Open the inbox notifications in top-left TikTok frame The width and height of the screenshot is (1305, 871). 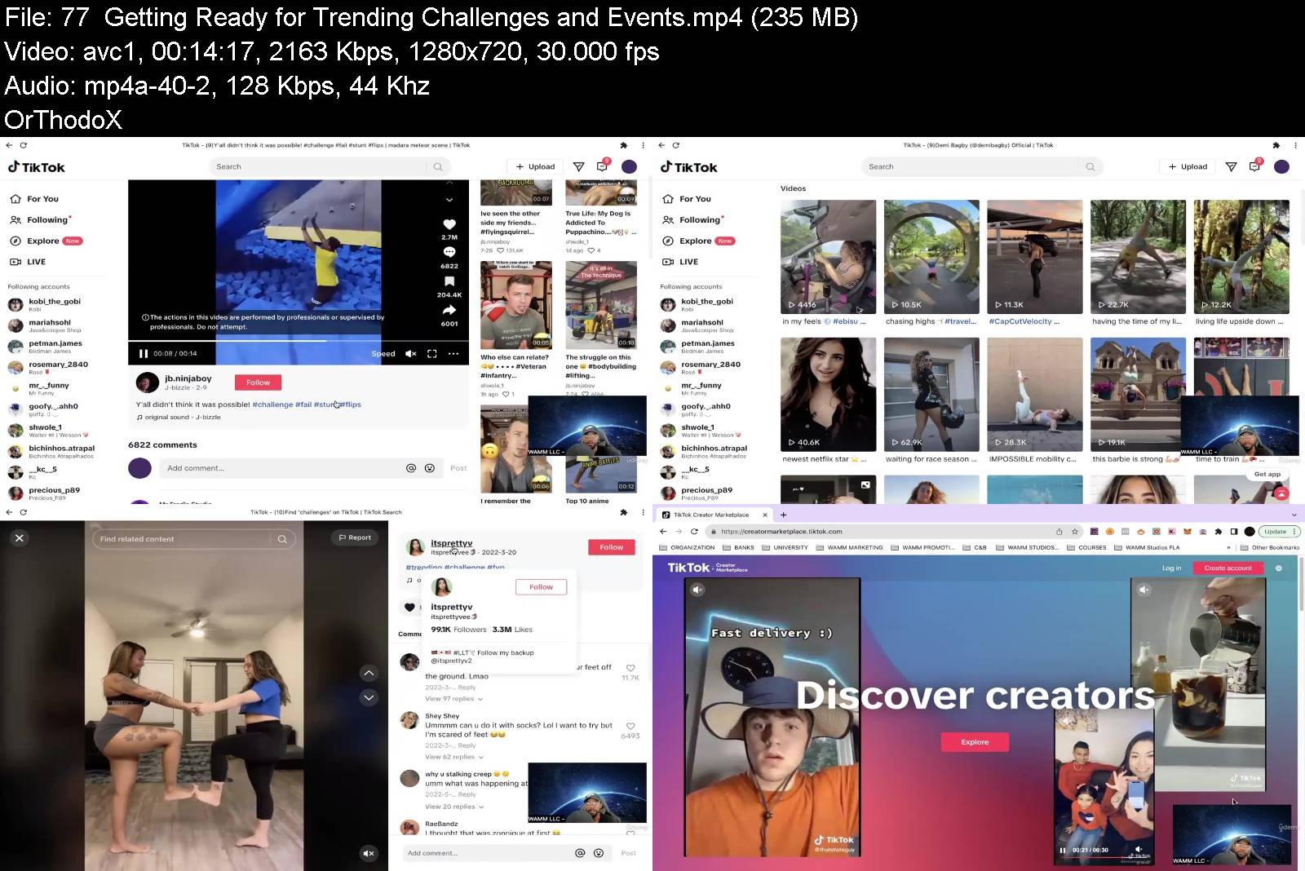[x=602, y=166]
